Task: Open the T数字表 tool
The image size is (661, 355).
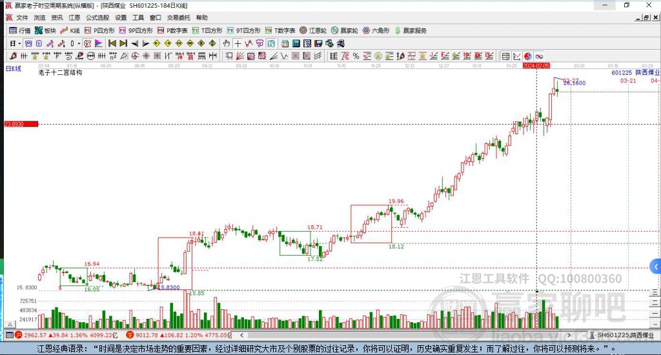Action: (x=280, y=30)
